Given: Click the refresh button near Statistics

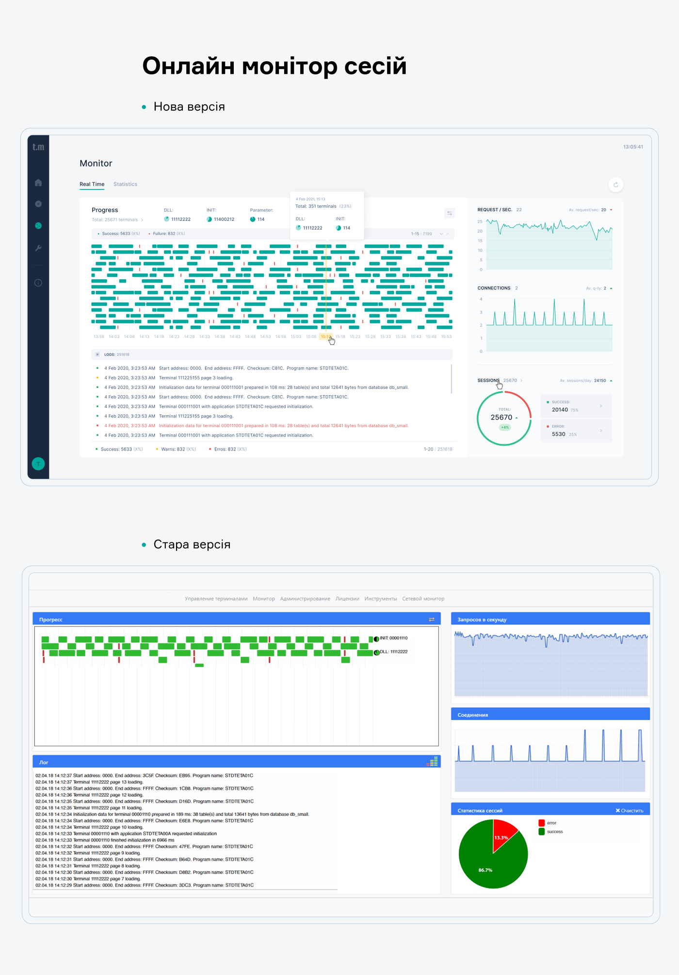Looking at the screenshot, I should click(x=615, y=185).
